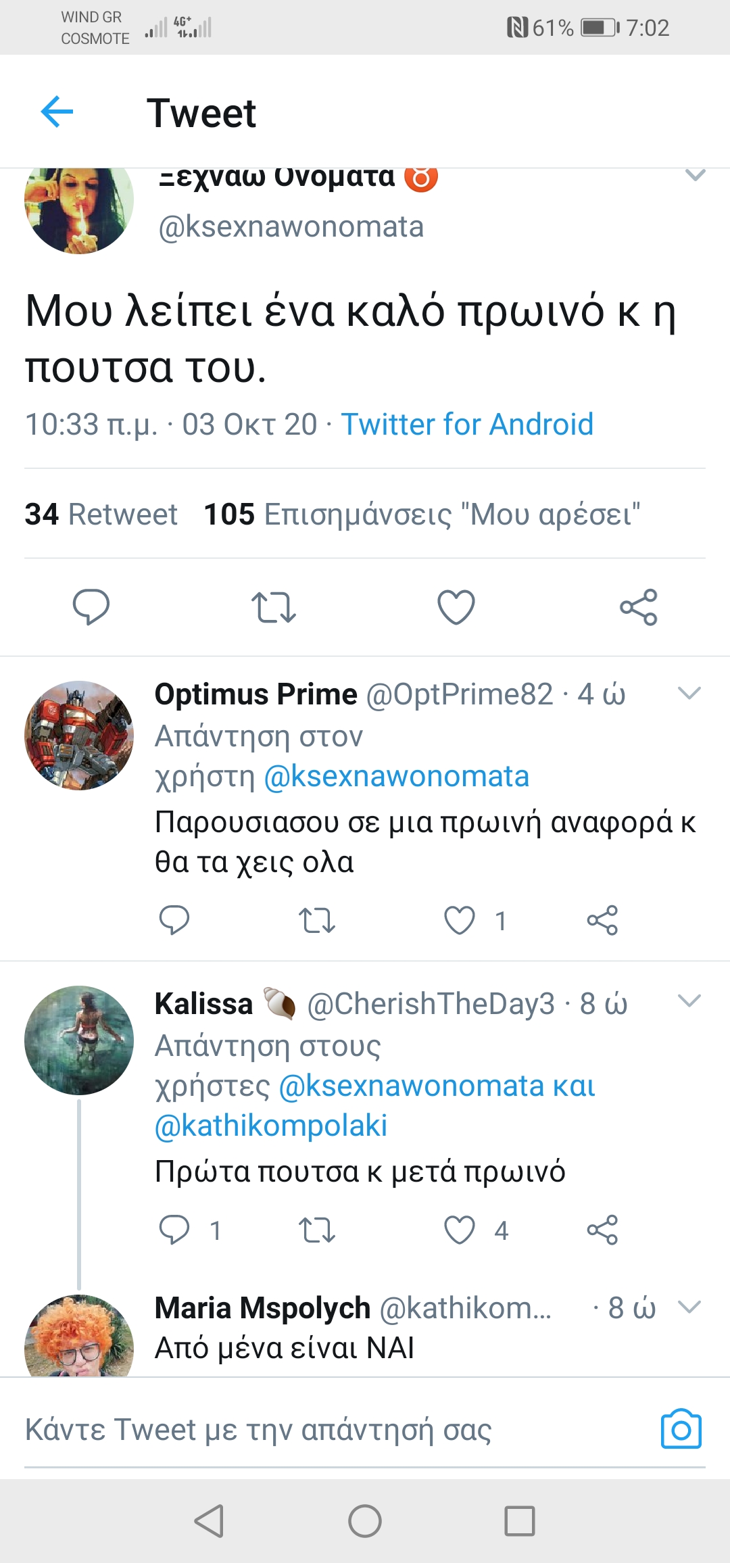Viewport: 730px width, 1563px height.
Task: Like Optimus Prime's reply
Action: 460,920
